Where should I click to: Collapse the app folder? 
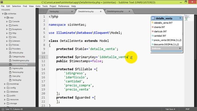click(5, 18)
